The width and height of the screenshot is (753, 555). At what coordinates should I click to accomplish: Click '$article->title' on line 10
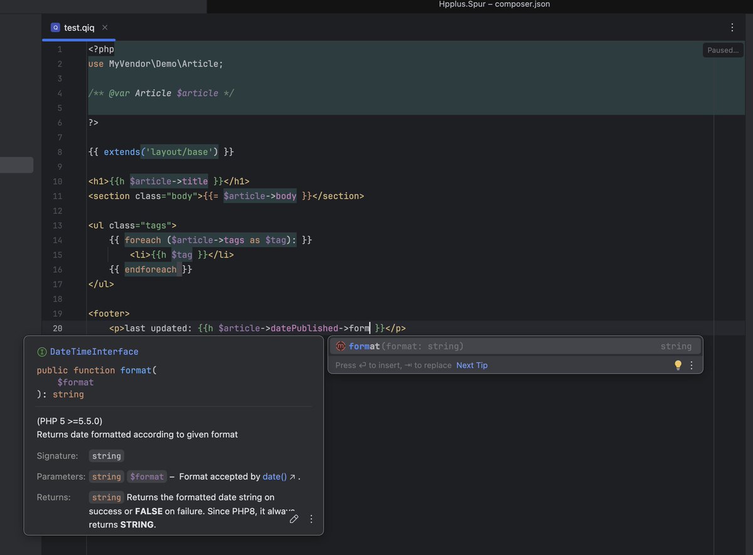tap(169, 181)
